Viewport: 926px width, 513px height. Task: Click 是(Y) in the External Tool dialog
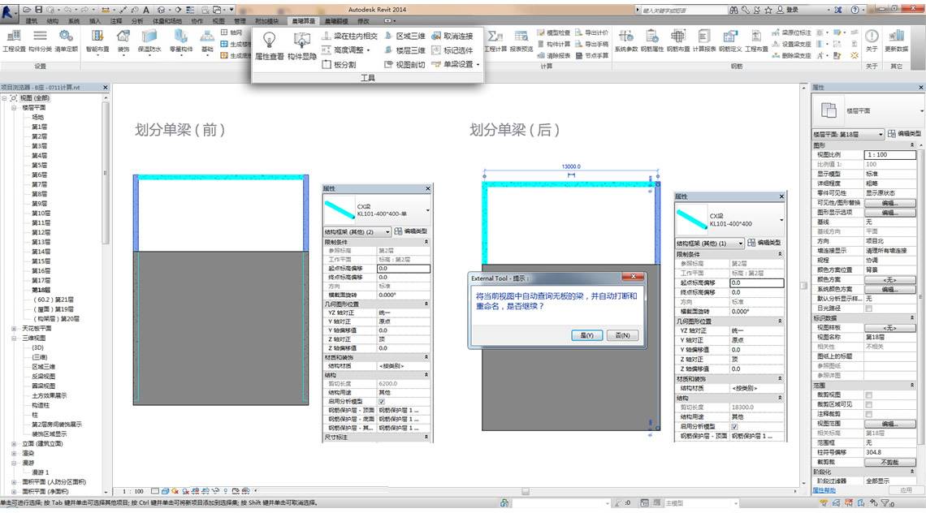(x=586, y=334)
